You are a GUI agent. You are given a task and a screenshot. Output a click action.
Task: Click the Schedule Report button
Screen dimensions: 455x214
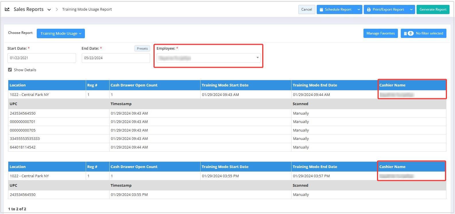pyautogui.click(x=336, y=9)
